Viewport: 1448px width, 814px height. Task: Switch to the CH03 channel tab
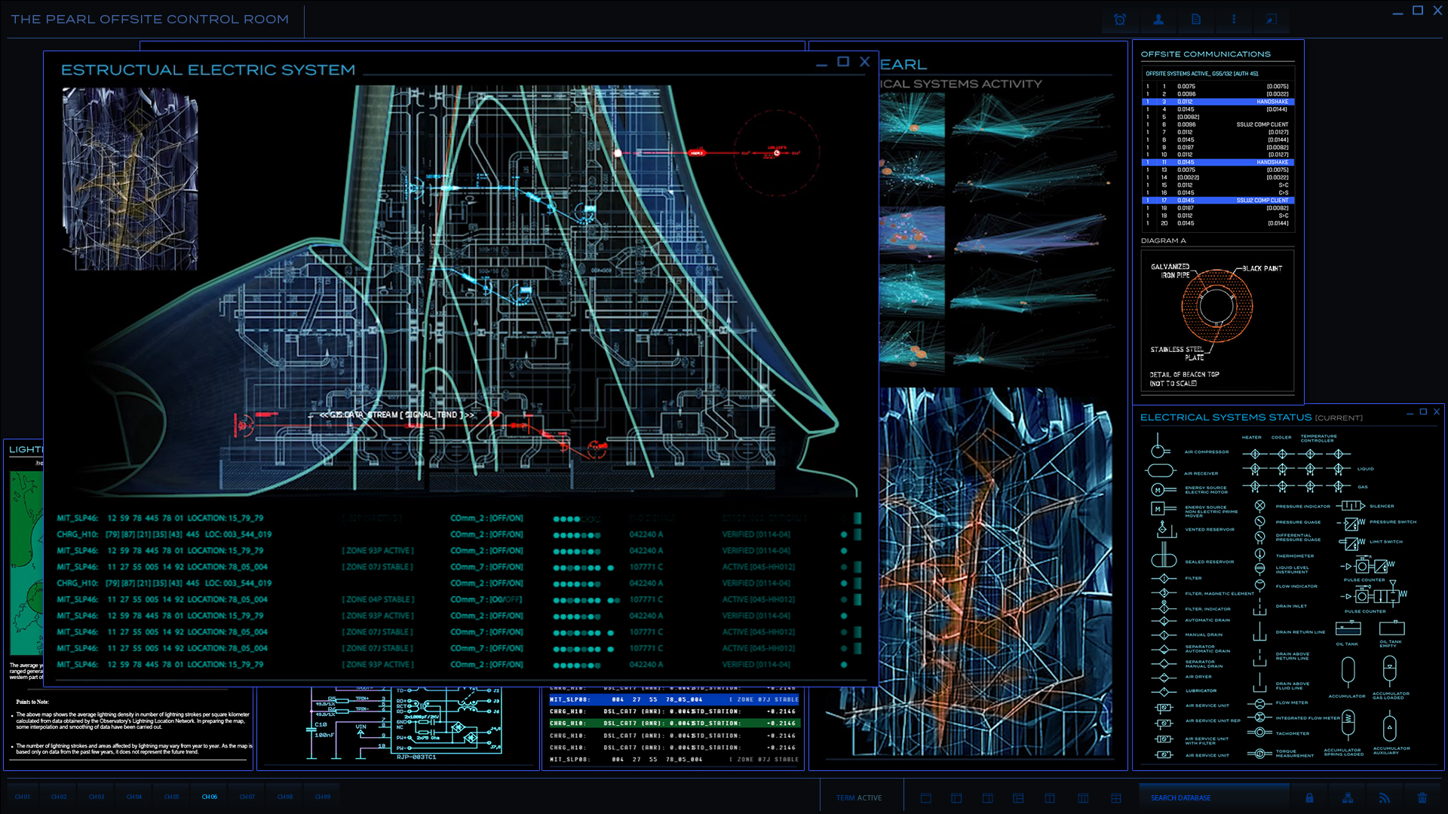click(97, 797)
